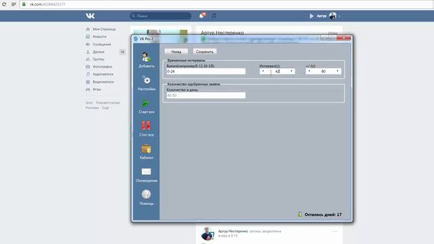The height and width of the screenshot is (244, 434).
Task: Open VK notifications bell icon
Action: coord(202,16)
